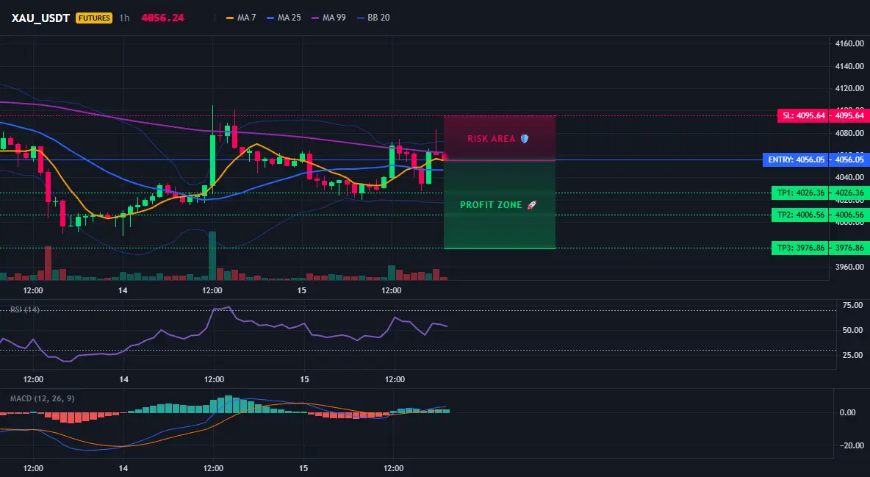Click the blue MA 25 color dash in legend
The height and width of the screenshot is (477, 870).
pyautogui.click(x=270, y=18)
